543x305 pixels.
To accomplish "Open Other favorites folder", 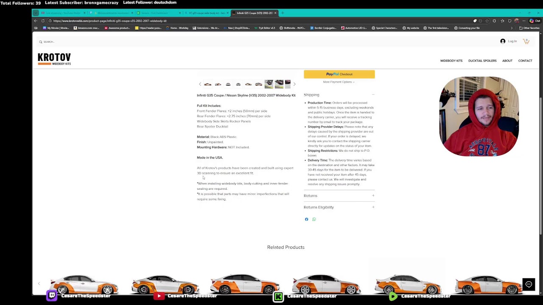I will (x=529, y=28).
